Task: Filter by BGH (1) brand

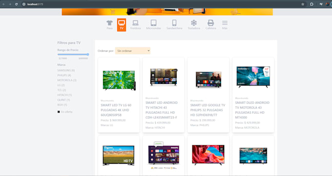Action: (62, 105)
